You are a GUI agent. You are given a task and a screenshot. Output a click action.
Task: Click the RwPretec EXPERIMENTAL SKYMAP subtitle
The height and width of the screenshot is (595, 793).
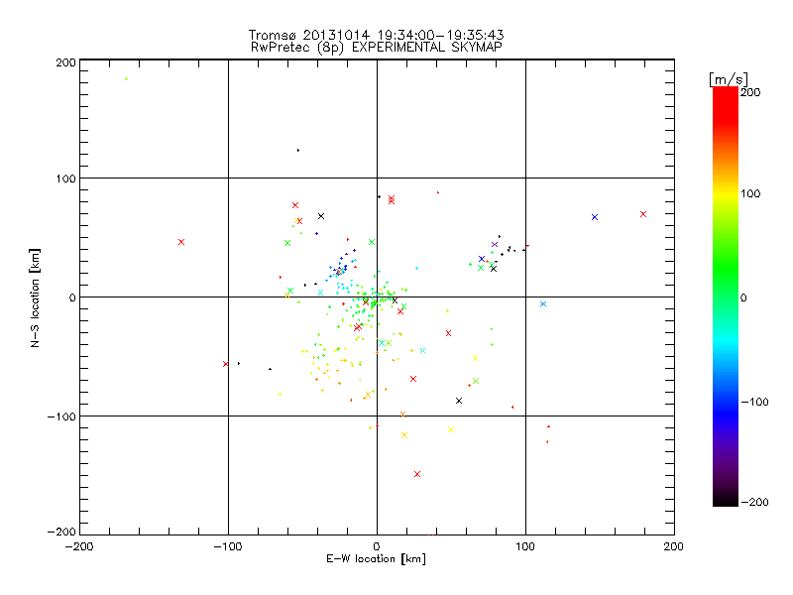click(x=376, y=47)
